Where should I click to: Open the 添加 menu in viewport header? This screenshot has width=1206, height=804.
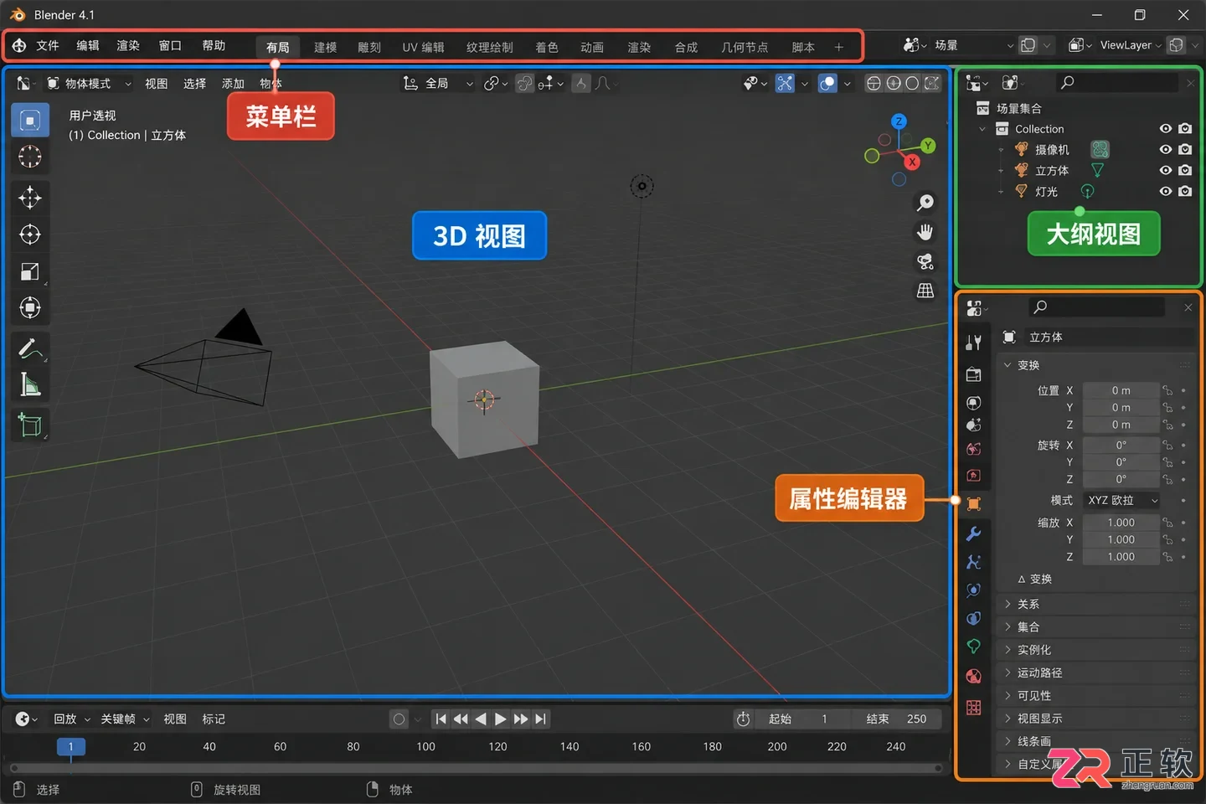tap(233, 83)
